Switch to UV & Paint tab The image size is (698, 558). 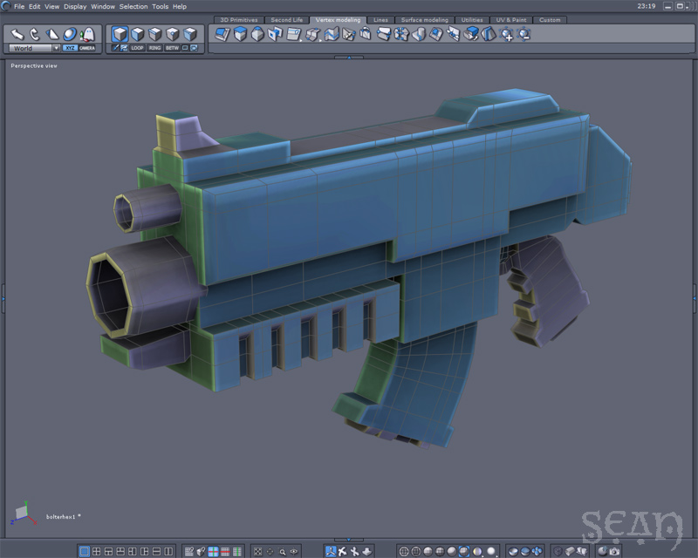[x=511, y=20]
